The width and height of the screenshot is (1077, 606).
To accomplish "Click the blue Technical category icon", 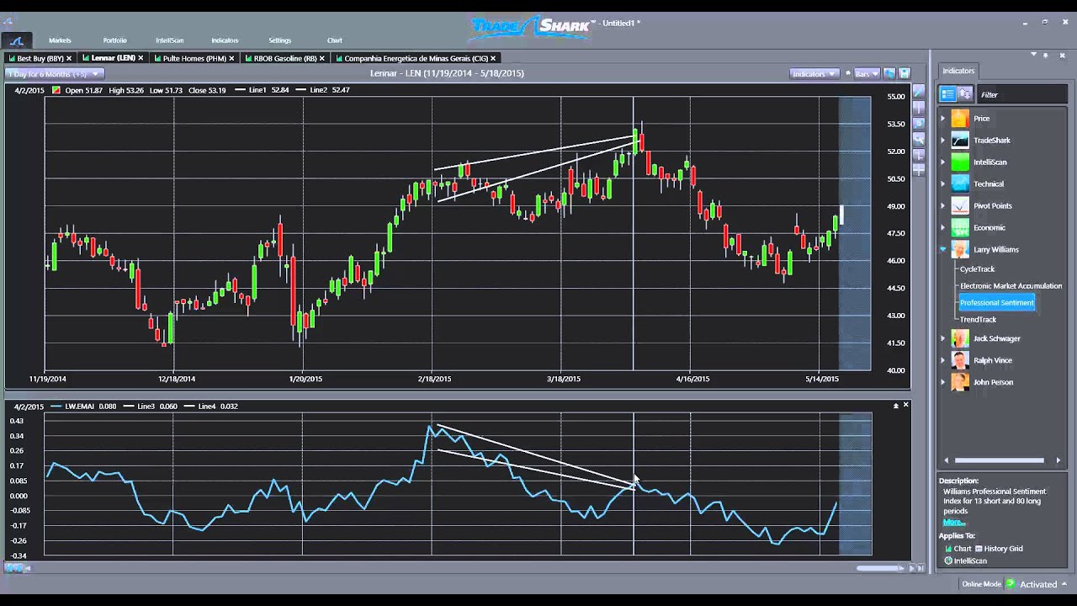I will tap(960, 183).
